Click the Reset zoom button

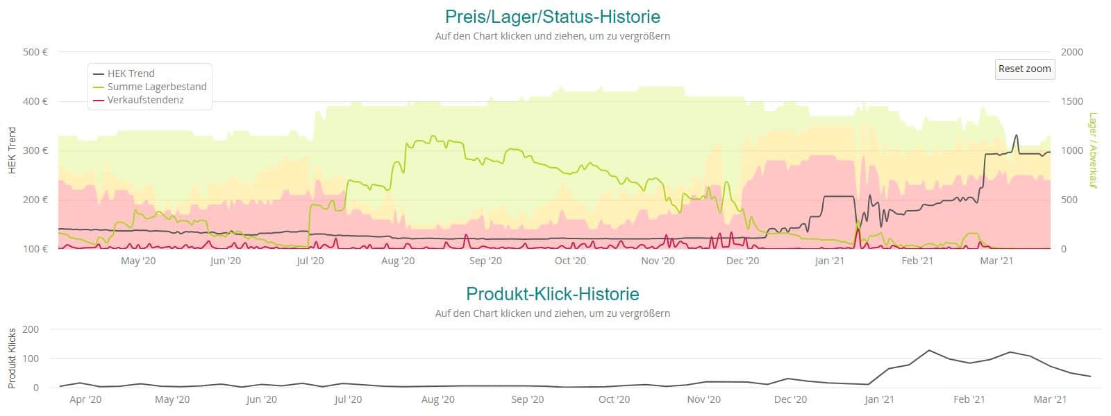click(x=1024, y=69)
